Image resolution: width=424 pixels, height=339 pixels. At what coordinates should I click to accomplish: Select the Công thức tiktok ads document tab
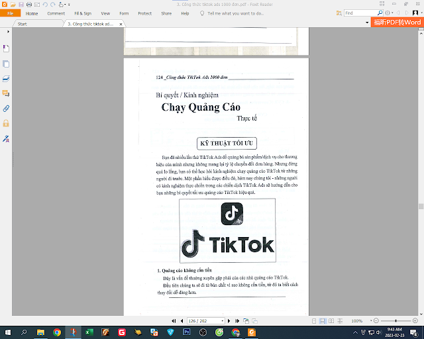pyautogui.click(x=90, y=24)
